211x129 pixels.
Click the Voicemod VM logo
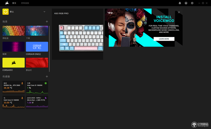[110, 13]
